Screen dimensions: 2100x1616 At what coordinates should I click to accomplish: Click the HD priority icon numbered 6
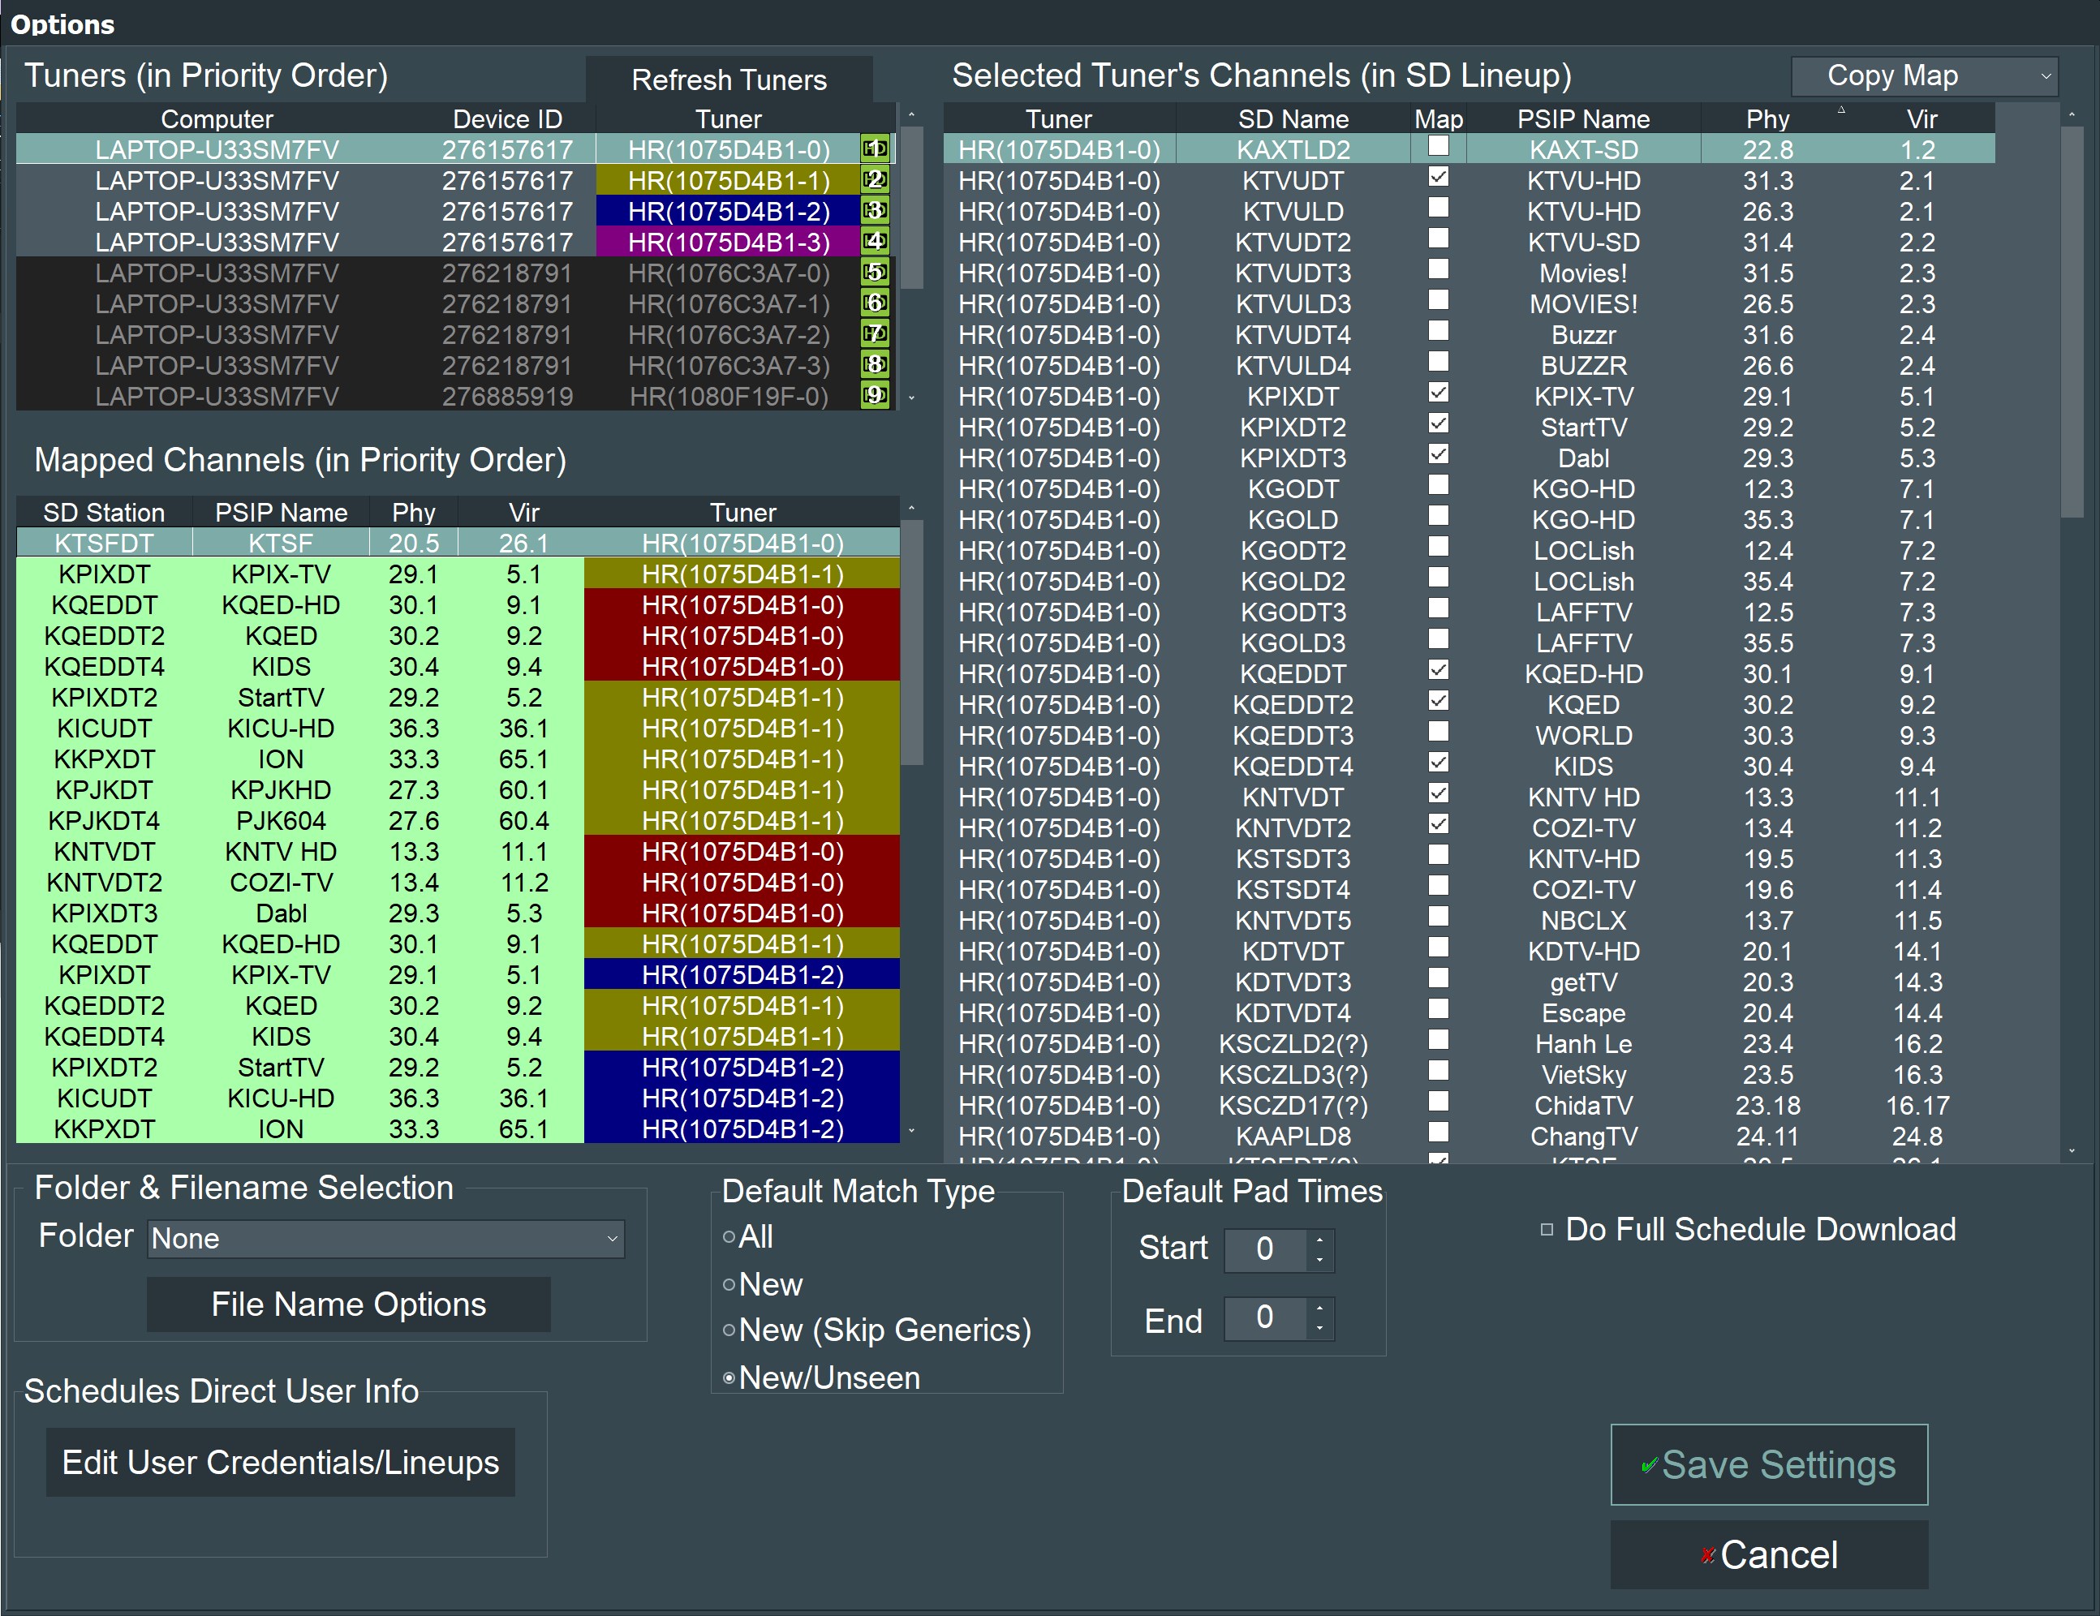click(x=874, y=303)
